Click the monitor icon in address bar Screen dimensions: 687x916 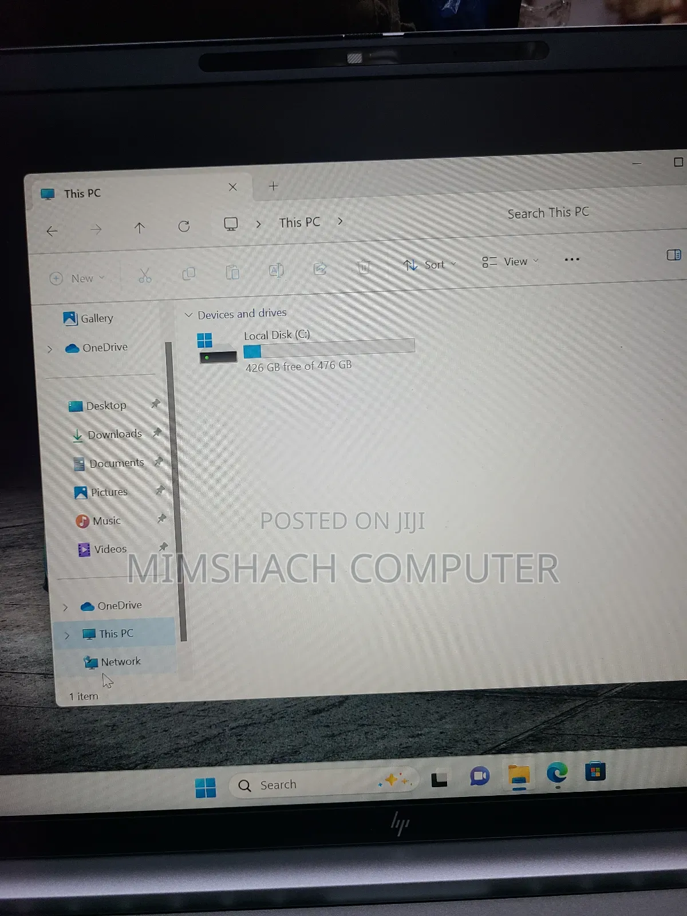click(x=231, y=224)
